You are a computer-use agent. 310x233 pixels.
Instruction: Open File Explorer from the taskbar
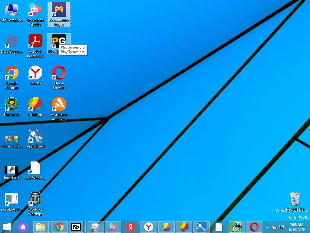[x=40, y=227]
